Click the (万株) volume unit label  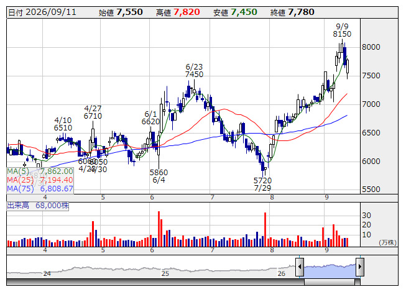tap(387, 242)
